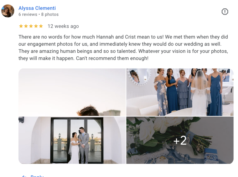Click the fifth gold rating star

click(41, 26)
